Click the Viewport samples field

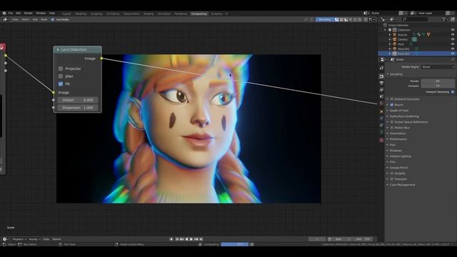point(438,86)
